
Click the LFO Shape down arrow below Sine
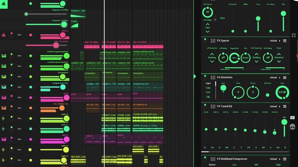[x=208, y=32]
